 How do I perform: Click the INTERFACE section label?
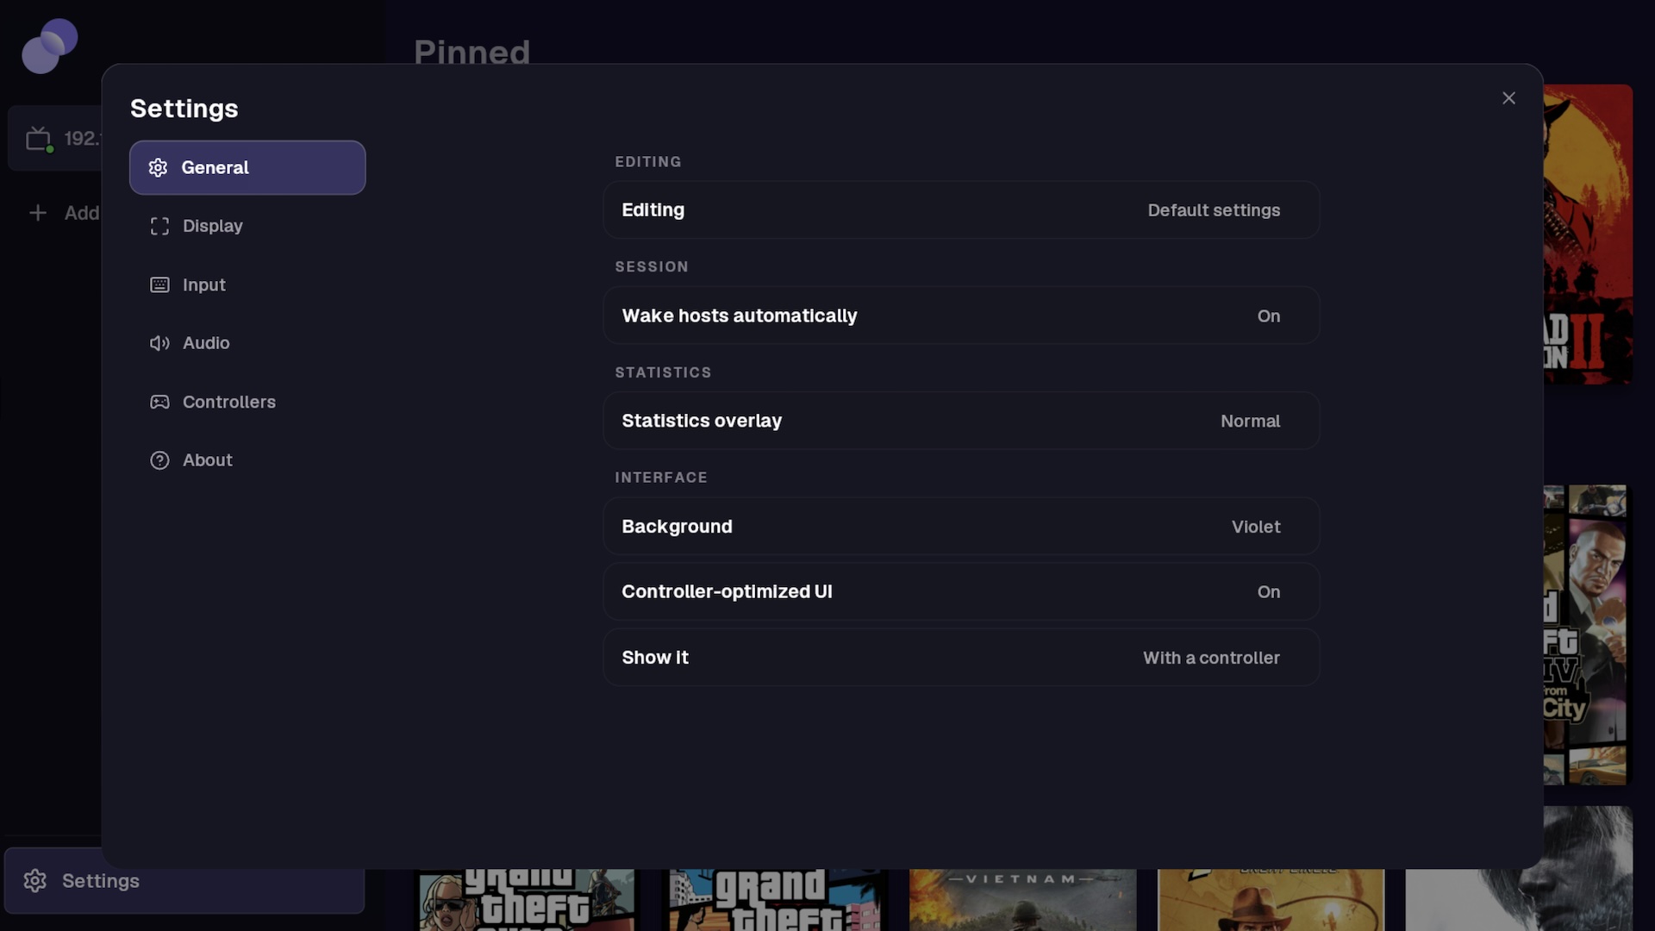pyautogui.click(x=661, y=478)
